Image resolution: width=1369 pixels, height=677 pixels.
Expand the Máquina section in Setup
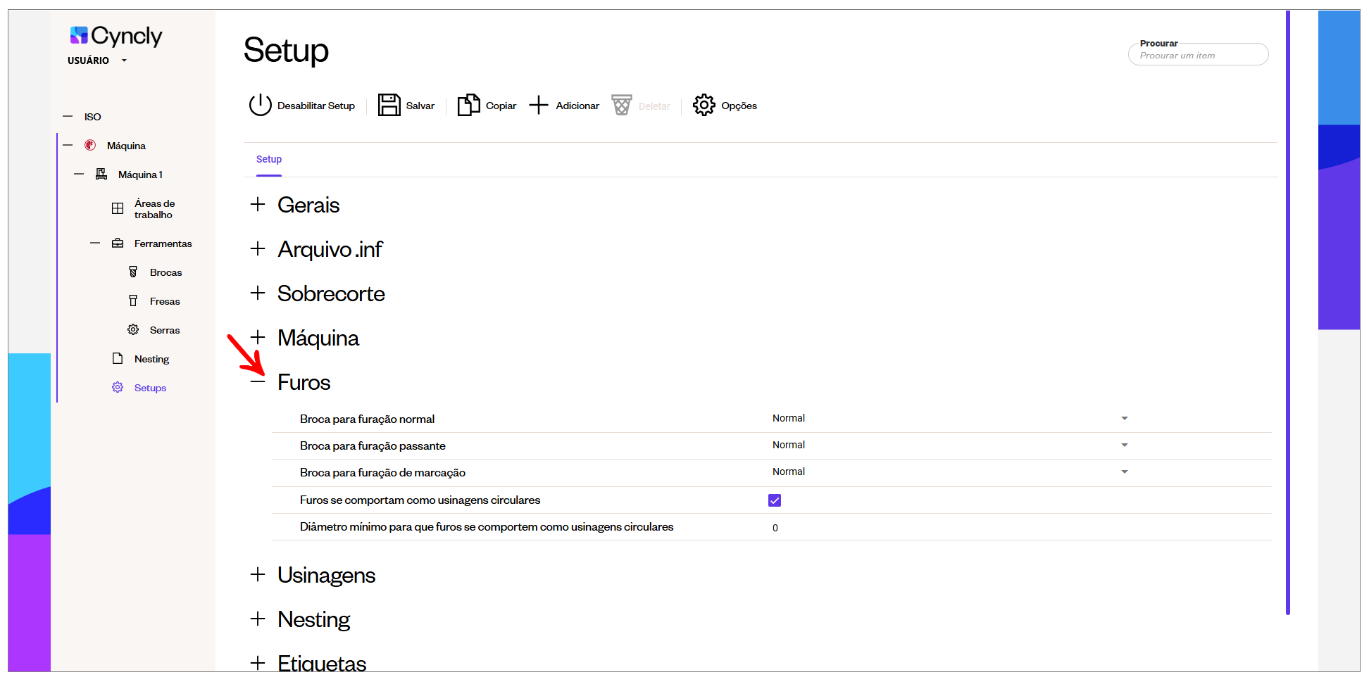coord(258,338)
